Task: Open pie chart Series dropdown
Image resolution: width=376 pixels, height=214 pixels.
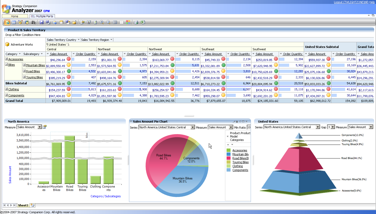Action: point(193,127)
